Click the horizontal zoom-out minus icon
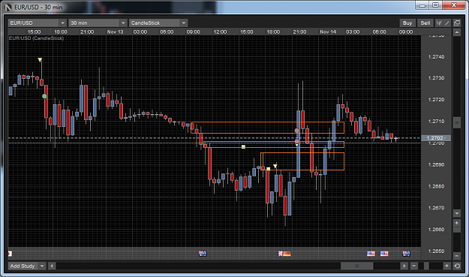This screenshot has width=469, height=277. [x=414, y=266]
